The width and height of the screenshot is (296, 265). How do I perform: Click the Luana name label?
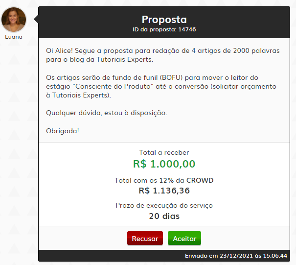click(14, 37)
